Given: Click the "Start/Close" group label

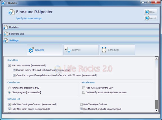Looking at the screenshot, I should coord(13,60).
